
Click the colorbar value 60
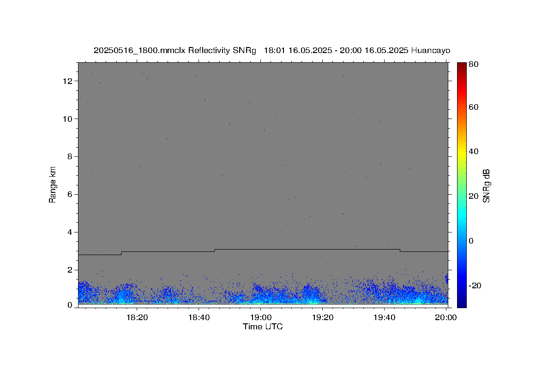(x=474, y=107)
